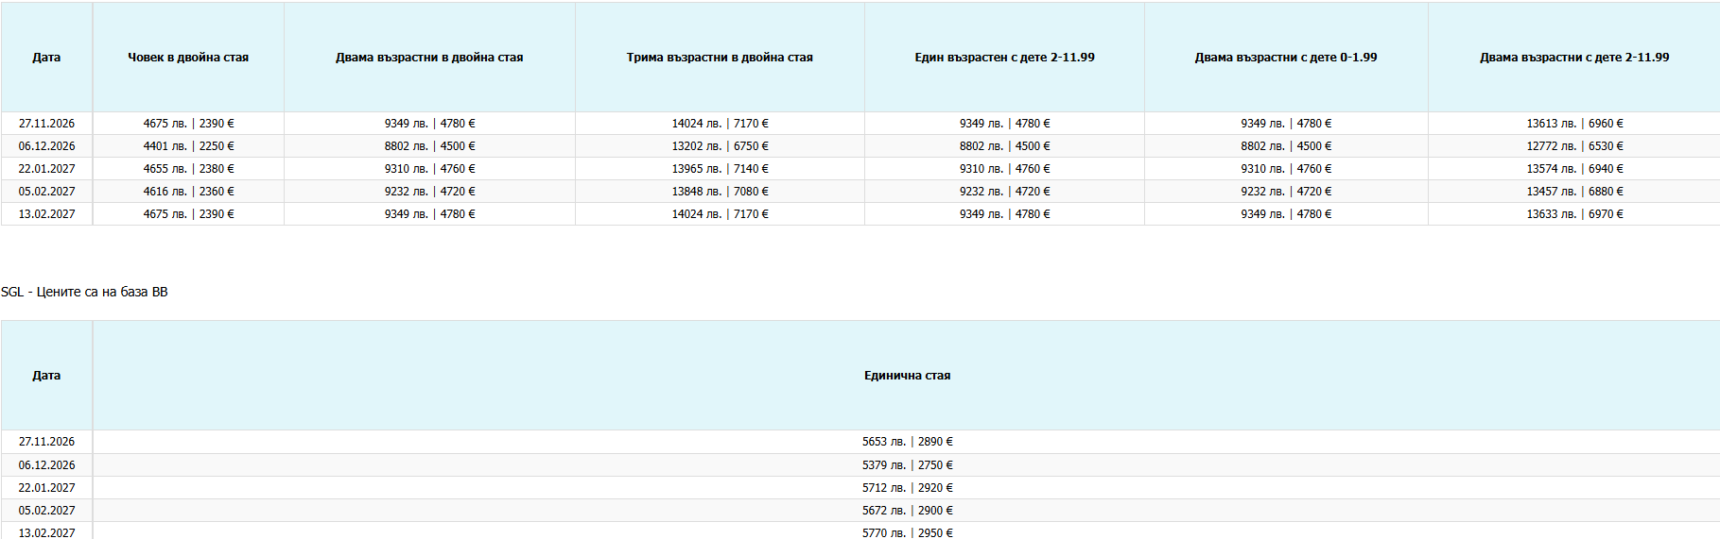Click the 06.12.2026 row date in the first table

coord(46,146)
